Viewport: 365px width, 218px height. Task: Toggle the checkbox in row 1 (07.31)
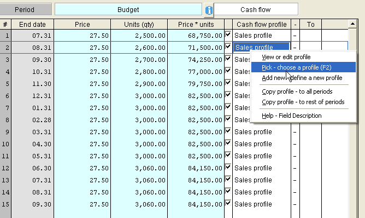(x=228, y=35)
